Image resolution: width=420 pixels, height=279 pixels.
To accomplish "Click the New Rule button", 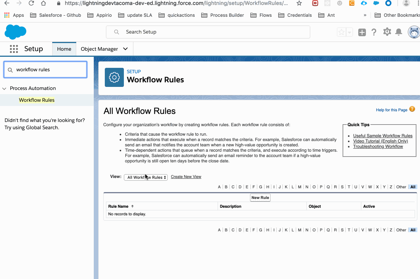I will pyautogui.click(x=260, y=197).
